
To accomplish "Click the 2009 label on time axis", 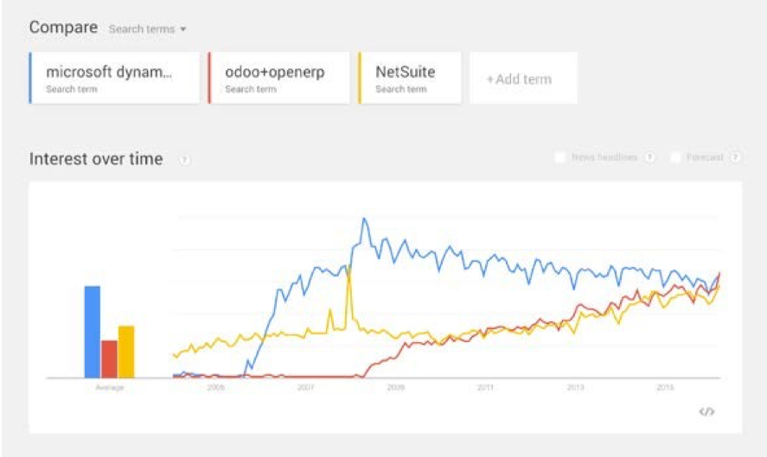I will click(x=395, y=387).
